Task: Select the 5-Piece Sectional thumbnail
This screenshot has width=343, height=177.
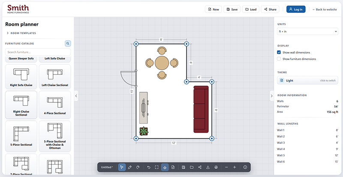Action: [x=21, y=136]
